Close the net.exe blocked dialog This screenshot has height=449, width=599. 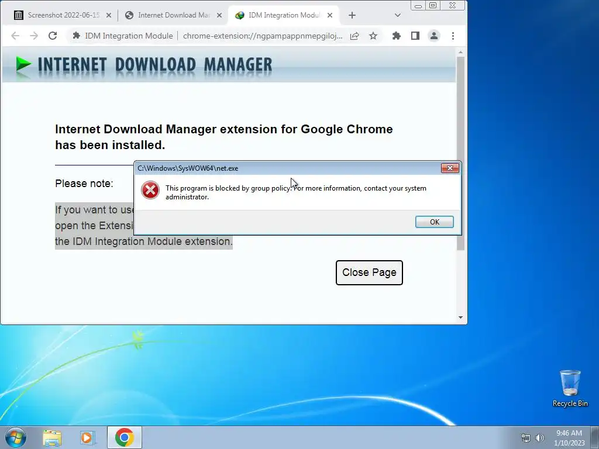(x=450, y=168)
